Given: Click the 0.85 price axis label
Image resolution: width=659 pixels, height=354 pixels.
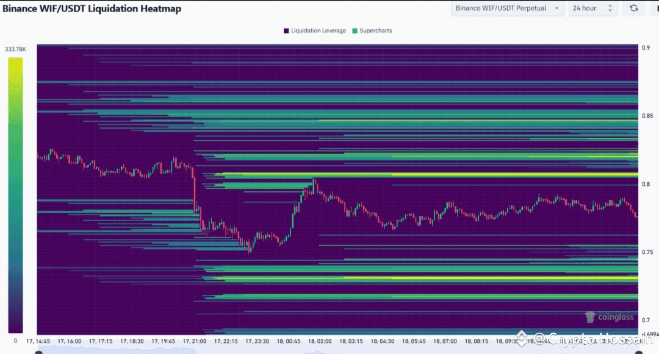Looking at the screenshot, I should pos(647,116).
